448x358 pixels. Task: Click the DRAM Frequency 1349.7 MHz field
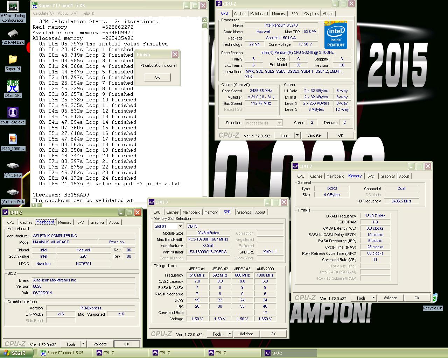click(x=375, y=216)
